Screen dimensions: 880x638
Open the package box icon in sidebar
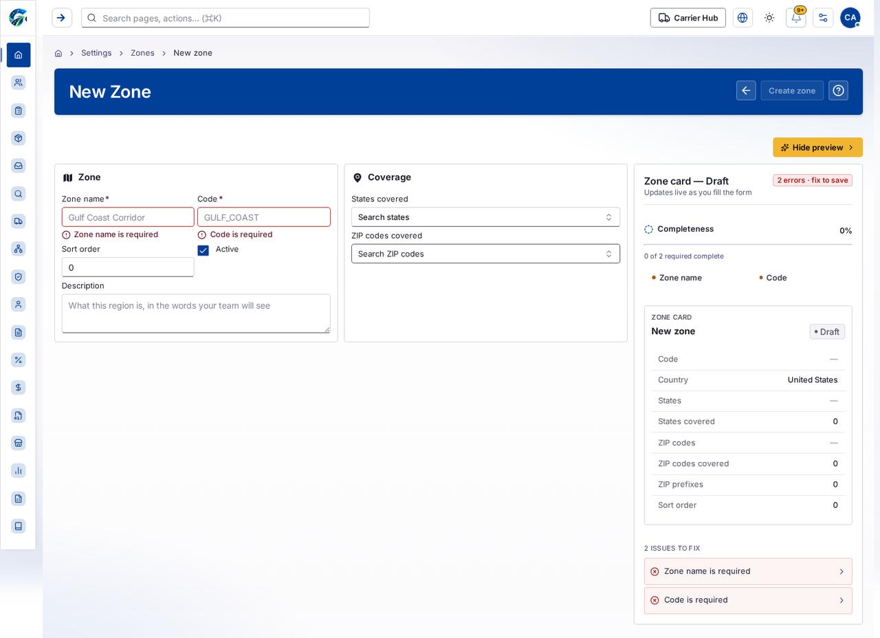(19, 138)
